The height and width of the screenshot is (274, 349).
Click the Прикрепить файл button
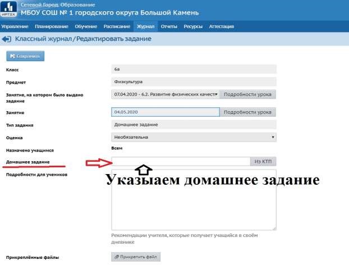136,257
